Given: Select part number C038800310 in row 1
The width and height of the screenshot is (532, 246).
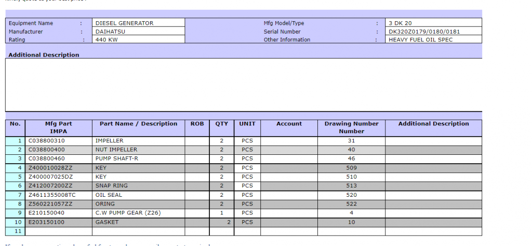Looking at the screenshot, I should pyautogui.click(x=58, y=141).
